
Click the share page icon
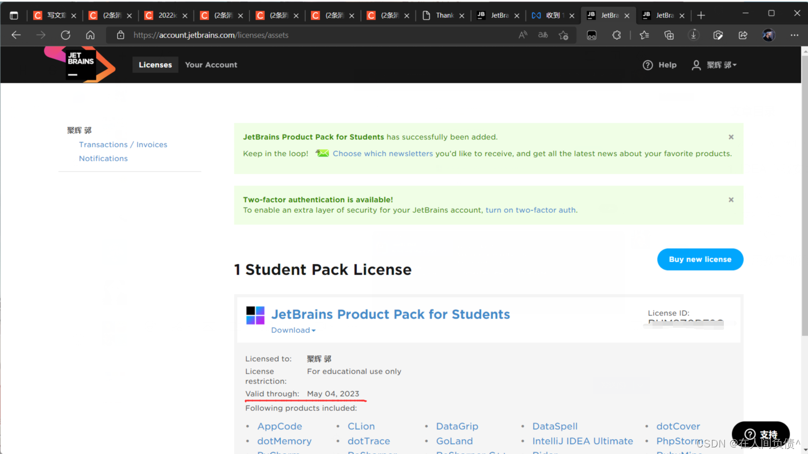click(743, 35)
